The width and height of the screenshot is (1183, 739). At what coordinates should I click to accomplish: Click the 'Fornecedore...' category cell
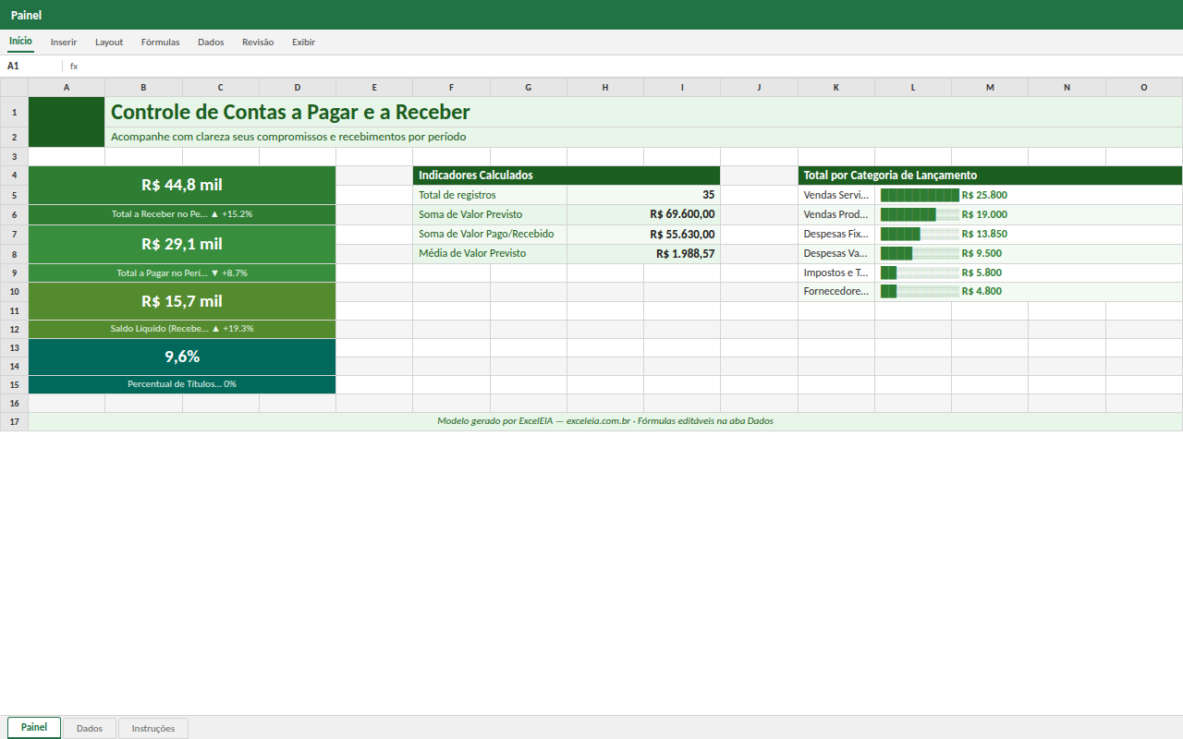click(836, 291)
